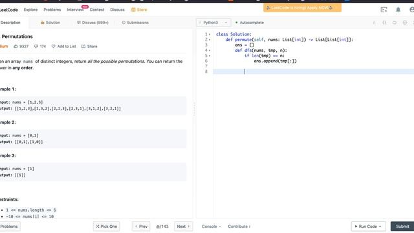414x233 pixels.
Task: Open the Problems nav item
Action: pos(52,10)
